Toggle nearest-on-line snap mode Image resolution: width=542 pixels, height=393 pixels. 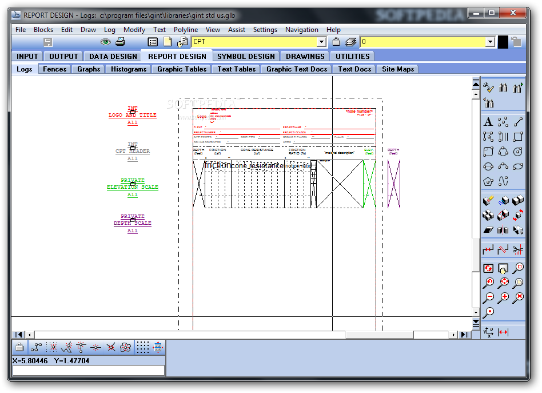tap(67, 347)
